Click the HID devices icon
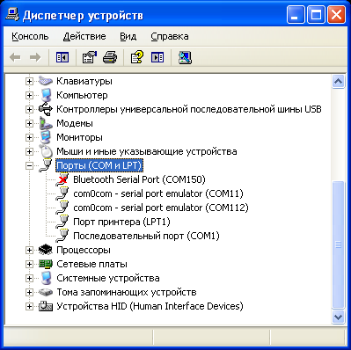This screenshot has height=350, width=351. tap(46, 306)
